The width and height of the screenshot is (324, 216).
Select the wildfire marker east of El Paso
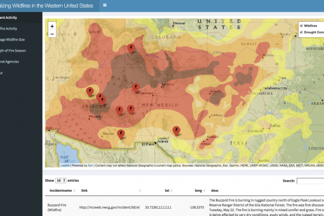(x=176, y=131)
